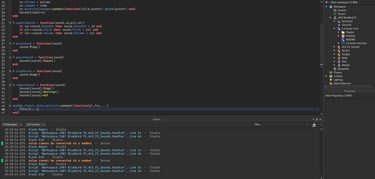Select the Gauges remote event icon
The width and height of the screenshot is (375, 179).
pyautogui.click(x=339, y=54)
